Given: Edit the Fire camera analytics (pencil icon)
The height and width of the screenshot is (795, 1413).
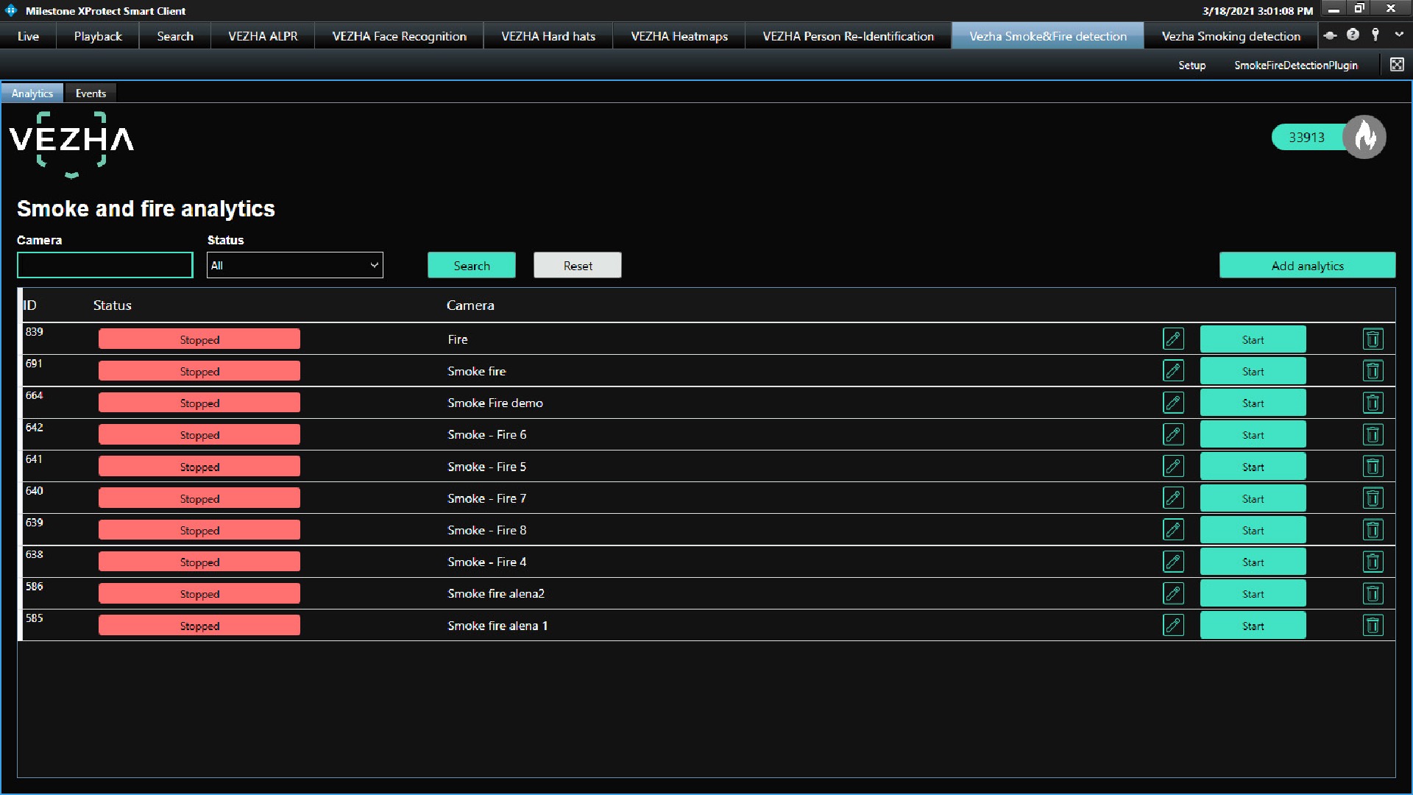Looking at the screenshot, I should [1173, 339].
